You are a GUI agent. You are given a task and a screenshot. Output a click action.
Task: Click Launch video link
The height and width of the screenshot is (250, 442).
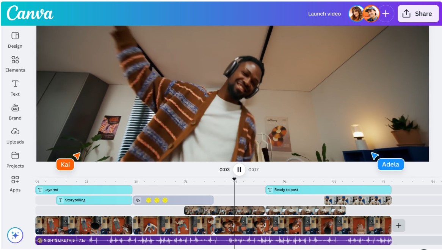click(324, 14)
